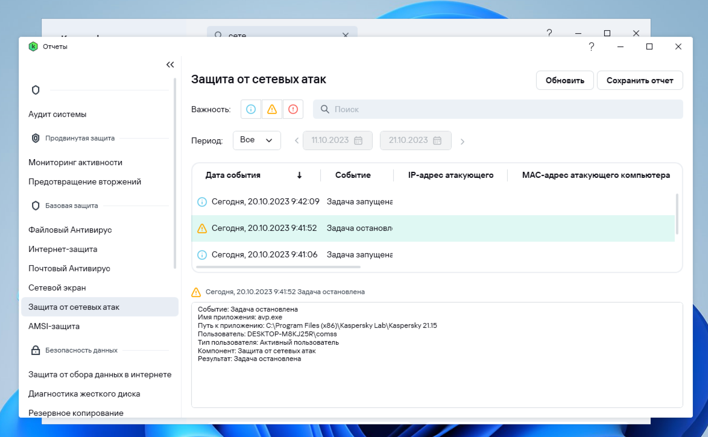The image size is (708, 437).
Task: Open Почтовый Антивирус report
Action: point(69,269)
